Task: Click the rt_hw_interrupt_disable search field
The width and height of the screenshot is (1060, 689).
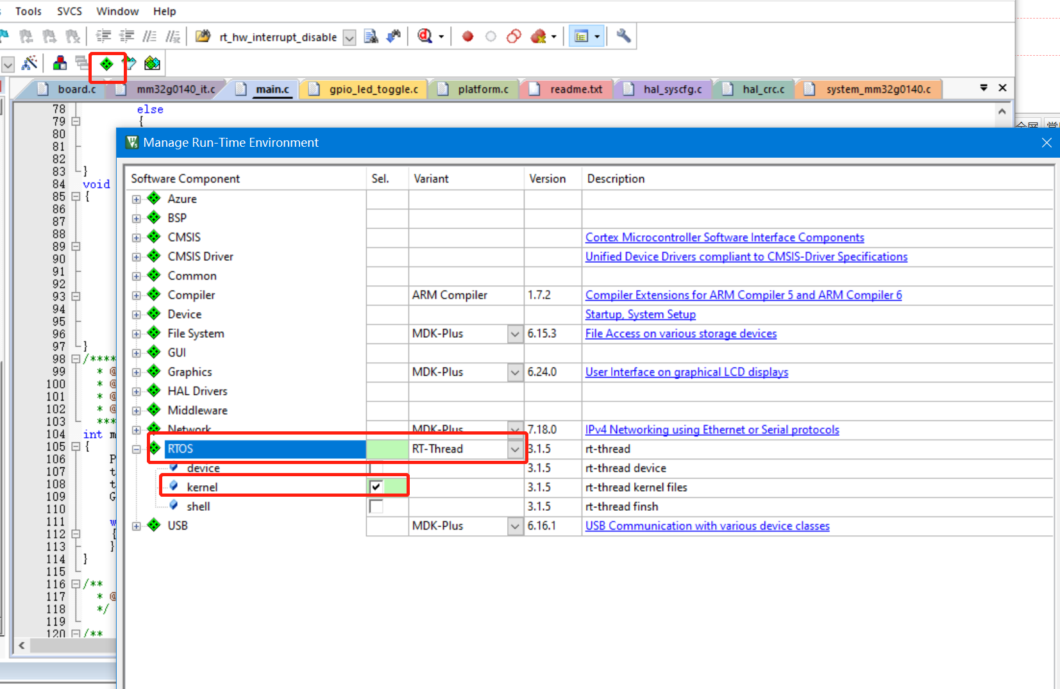Action: coord(278,37)
